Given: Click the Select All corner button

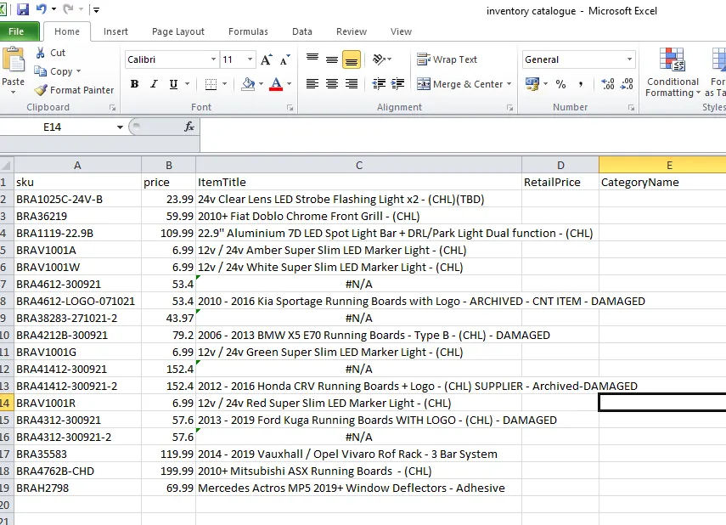Looking at the screenshot, I should tap(6, 165).
